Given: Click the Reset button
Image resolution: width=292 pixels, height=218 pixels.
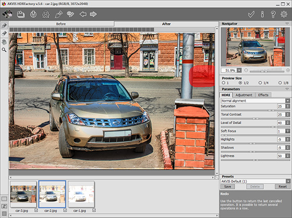Looking at the screenshot, I should pyautogui.click(x=282, y=187).
